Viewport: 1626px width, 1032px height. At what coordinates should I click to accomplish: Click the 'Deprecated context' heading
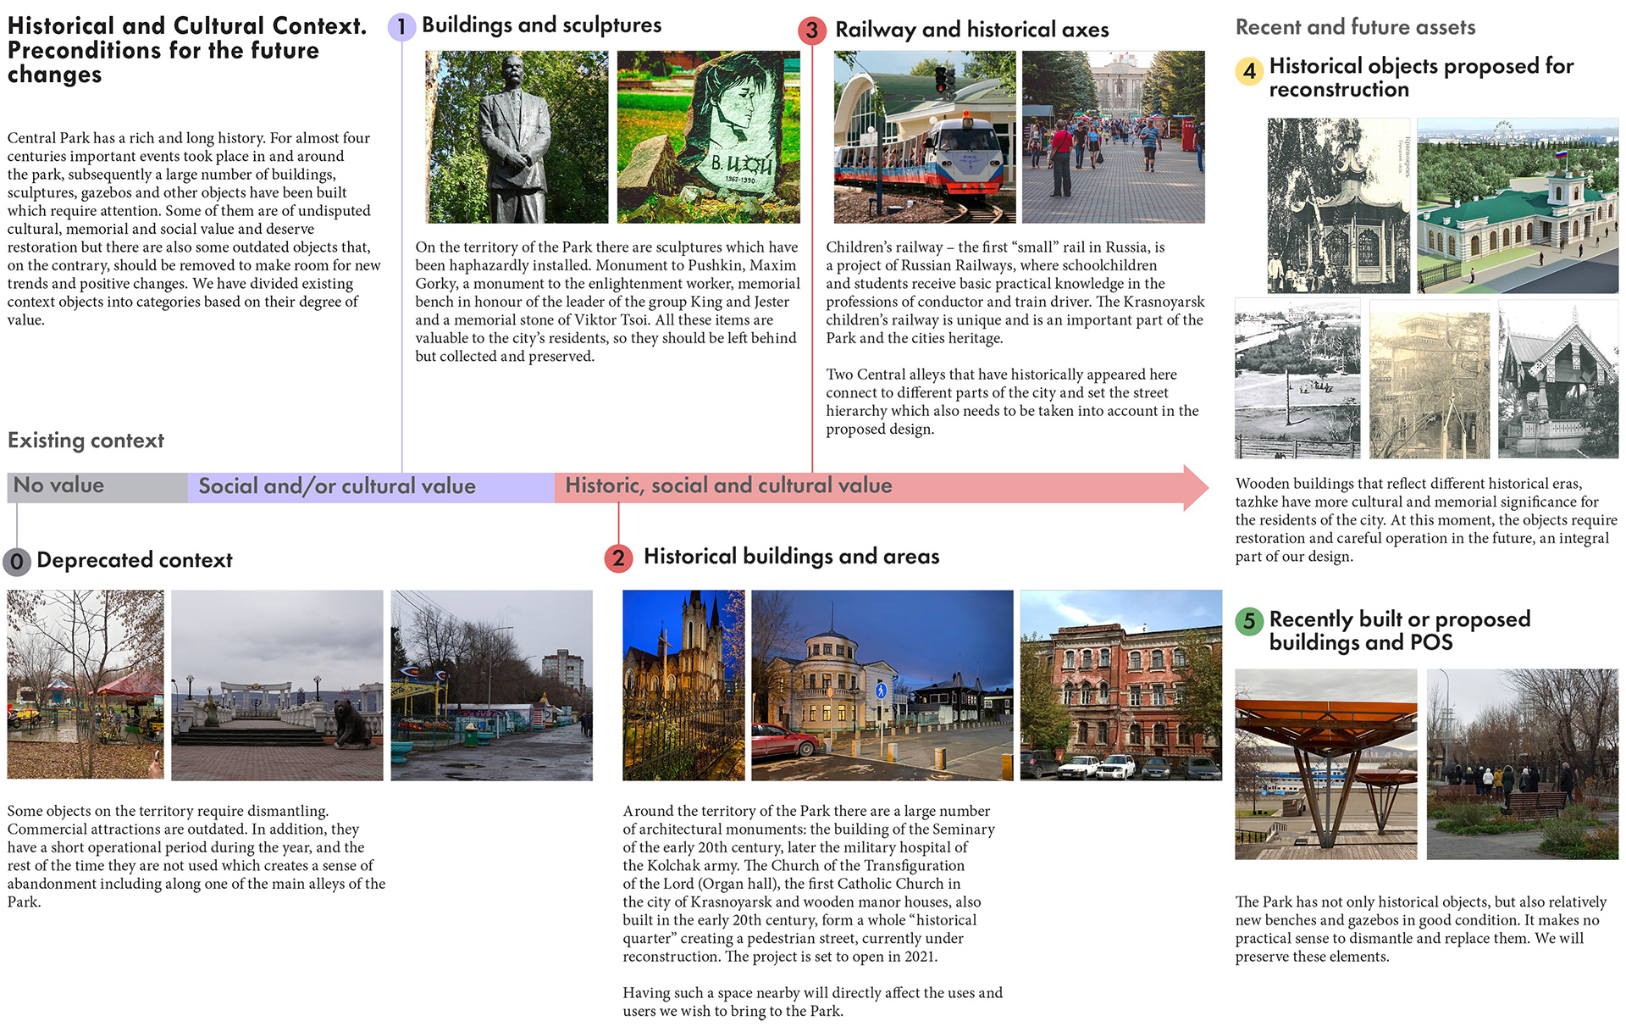[x=134, y=560]
